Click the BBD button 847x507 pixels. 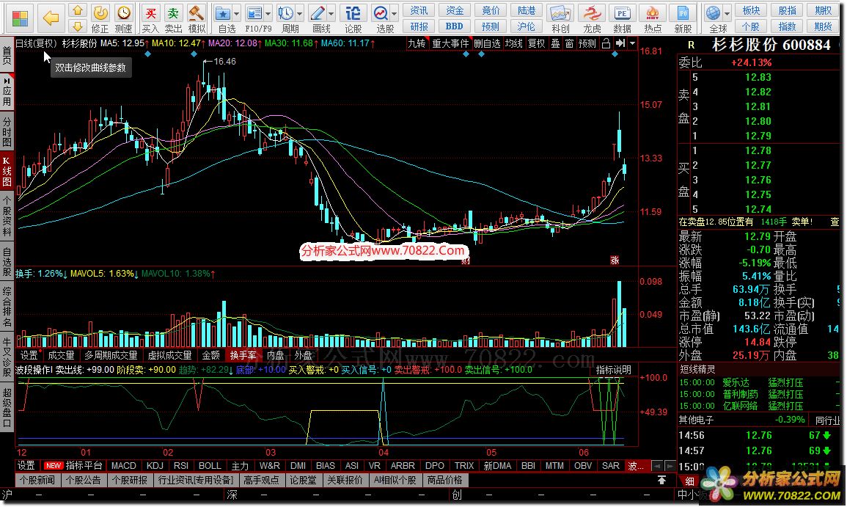(x=454, y=26)
